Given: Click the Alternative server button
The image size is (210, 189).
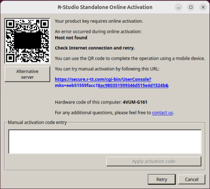Looking at the screenshot, I should pos(27,74).
